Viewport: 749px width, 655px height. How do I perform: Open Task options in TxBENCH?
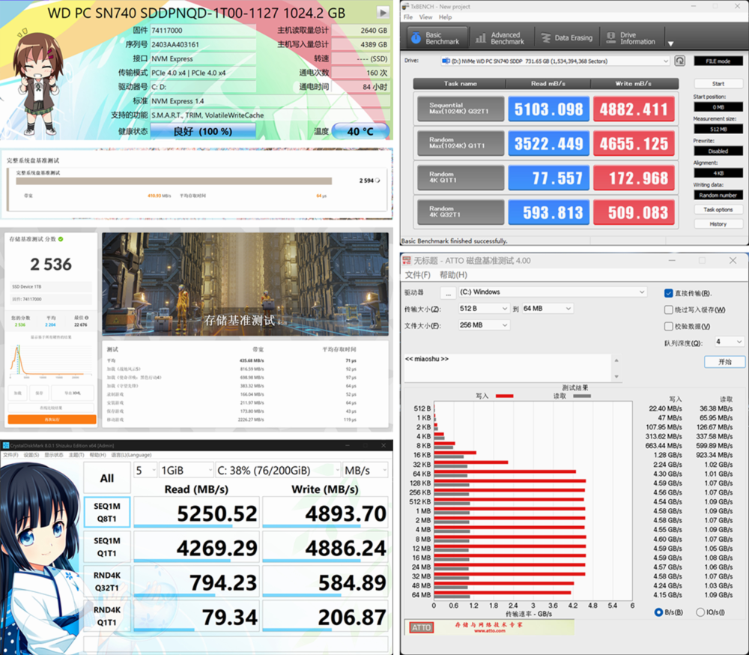[718, 209]
